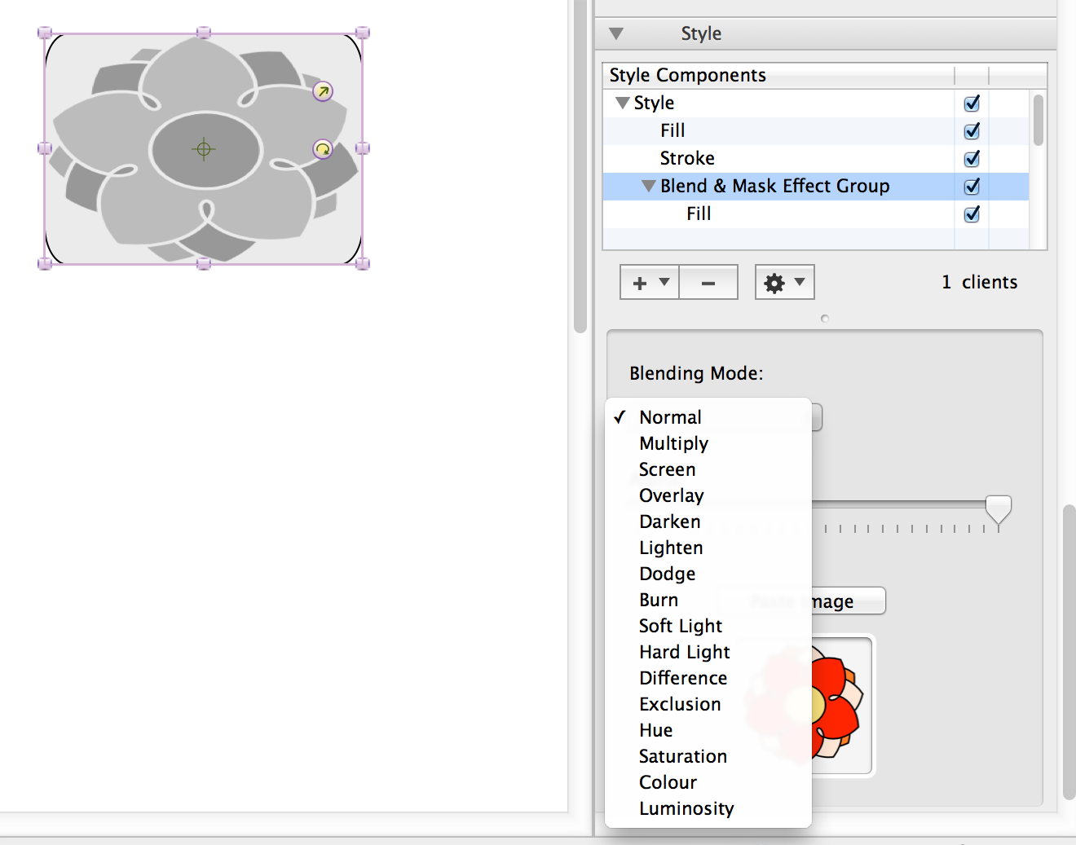Click the add style component plus button
This screenshot has width=1076, height=845.
[x=650, y=283]
